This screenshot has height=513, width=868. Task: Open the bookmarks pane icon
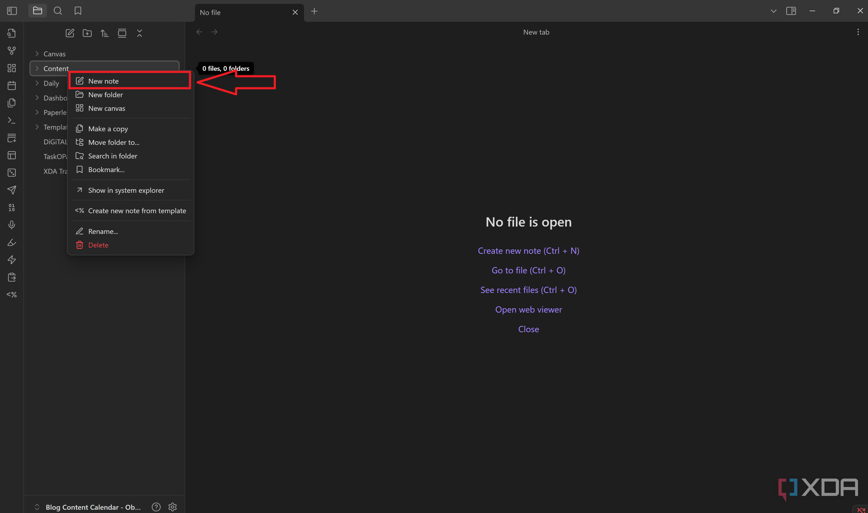click(78, 11)
